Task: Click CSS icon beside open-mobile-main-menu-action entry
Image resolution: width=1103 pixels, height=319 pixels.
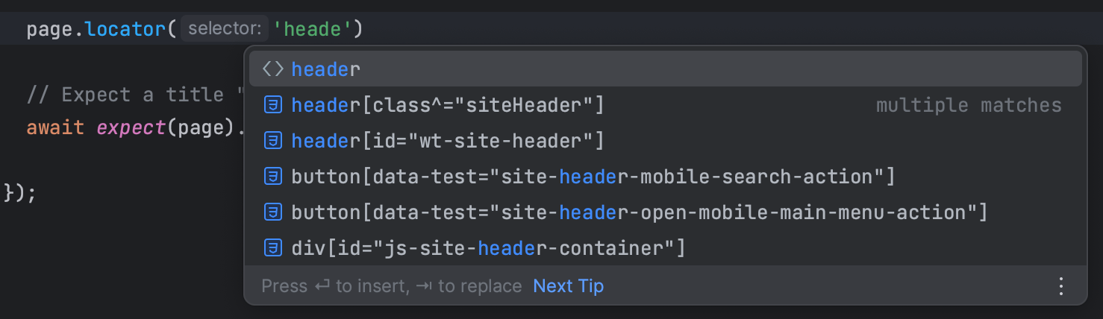Action: click(x=273, y=212)
